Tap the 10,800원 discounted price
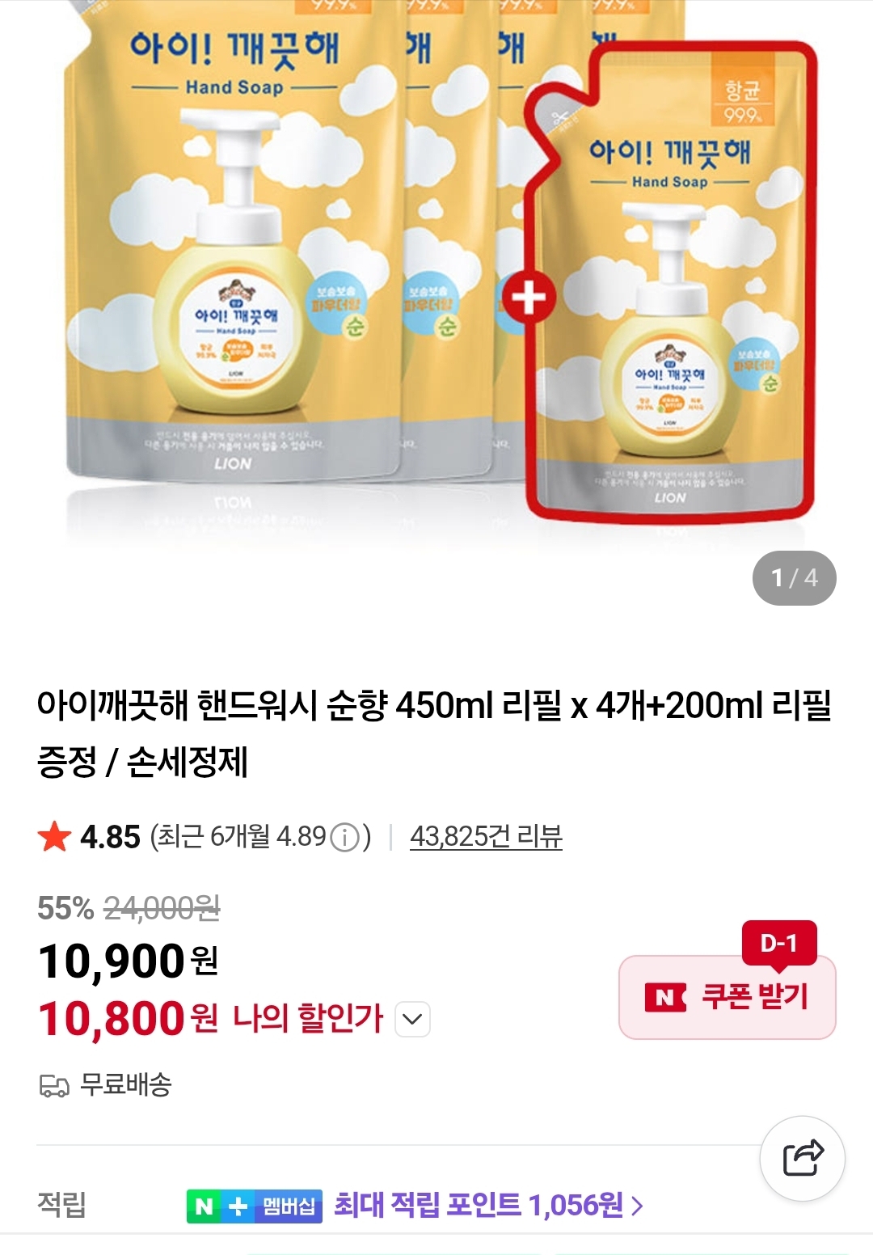This screenshot has height=1255, width=873. (128, 1019)
